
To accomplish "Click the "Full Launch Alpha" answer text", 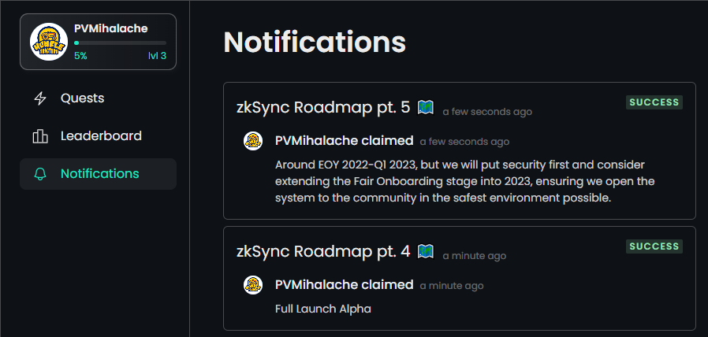I will coord(322,309).
